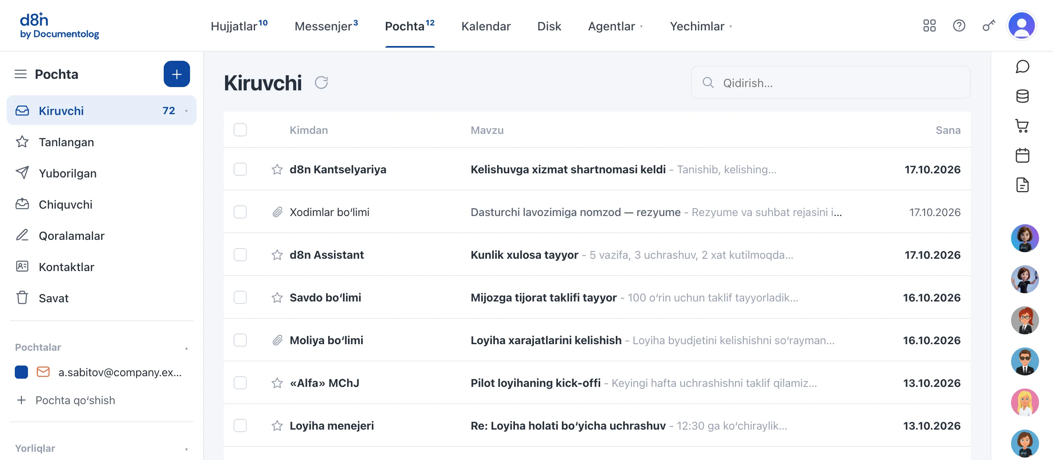Viewport: 1053px width, 460px height.
Task: Switch to the Messenjer tab
Action: point(326,26)
